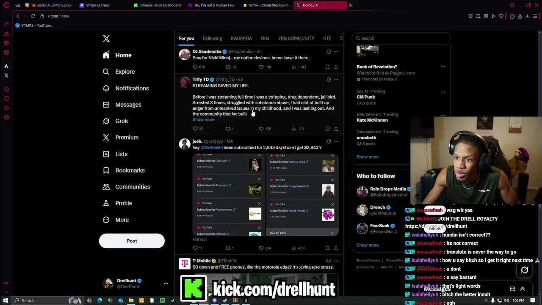Bookmark DJ Akademiks post
Screen dimensions: 542x305
pos(327,67)
